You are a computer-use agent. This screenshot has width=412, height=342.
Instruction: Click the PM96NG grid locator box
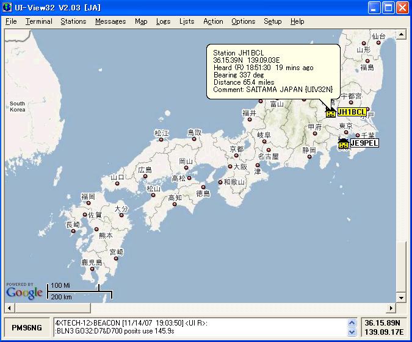point(27,328)
